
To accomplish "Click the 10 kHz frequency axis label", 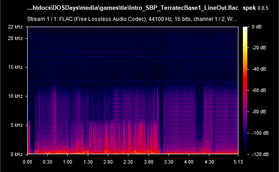I will [x=15, y=96].
